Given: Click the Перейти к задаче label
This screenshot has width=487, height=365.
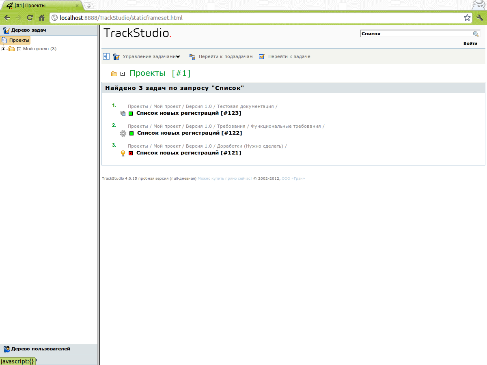Looking at the screenshot, I should [289, 57].
